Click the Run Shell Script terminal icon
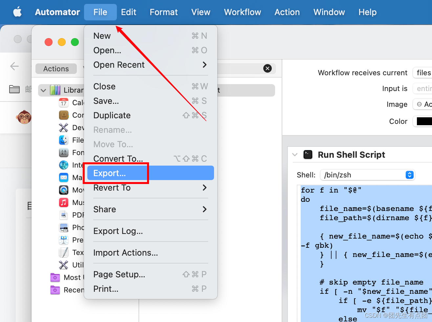The image size is (432, 322). tap(308, 154)
